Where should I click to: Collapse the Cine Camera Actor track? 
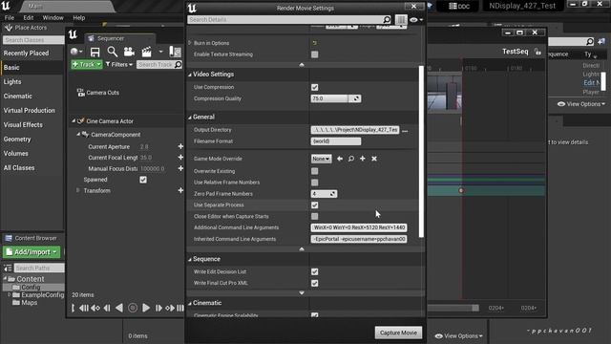tap(74, 121)
